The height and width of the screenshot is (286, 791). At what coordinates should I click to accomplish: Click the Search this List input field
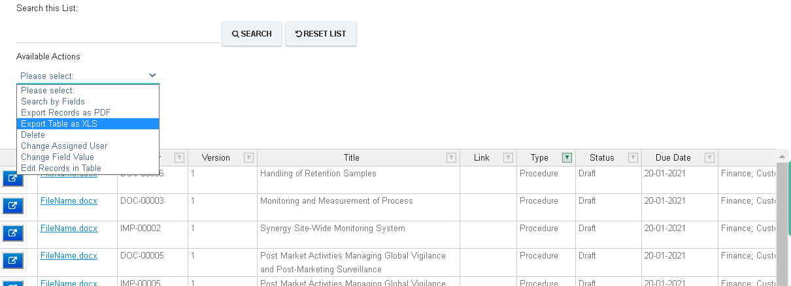118,34
